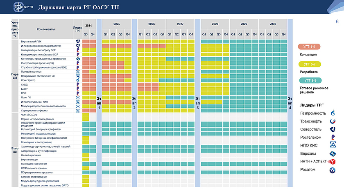Click the leader icon beside Виртуальный ПЛК
Screen dimensions: 344x193
click(x=78, y=42)
